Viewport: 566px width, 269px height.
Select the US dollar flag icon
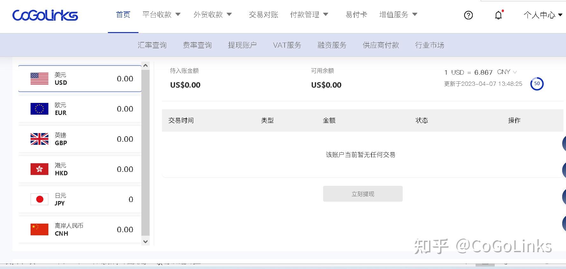39,78
